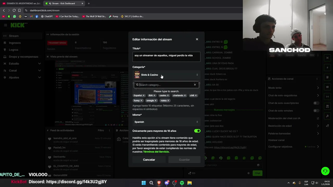Remove the omegle tag
This screenshot has height=187, width=333.
click(156, 101)
